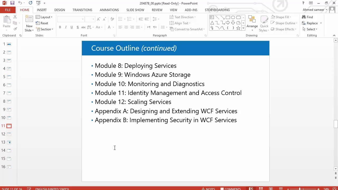
Task: Toggle Bold formatting
Action: [x=60, y=27]
